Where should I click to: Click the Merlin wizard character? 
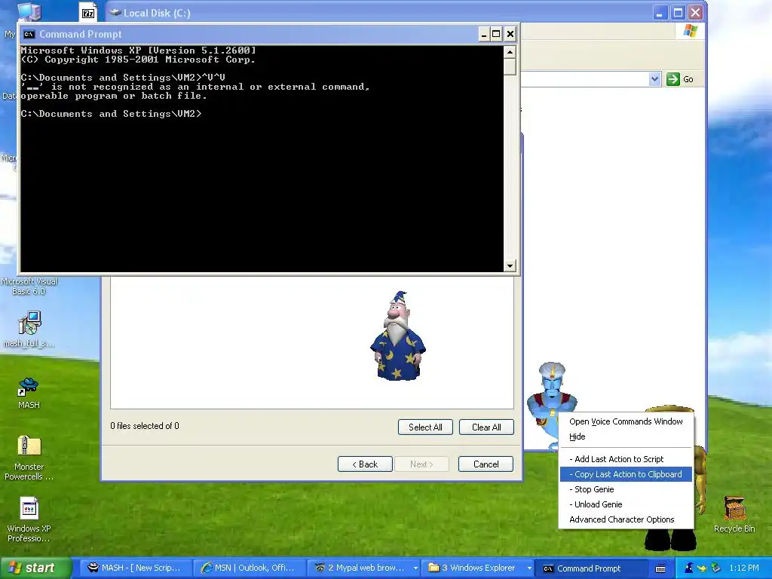coord(398,335)
